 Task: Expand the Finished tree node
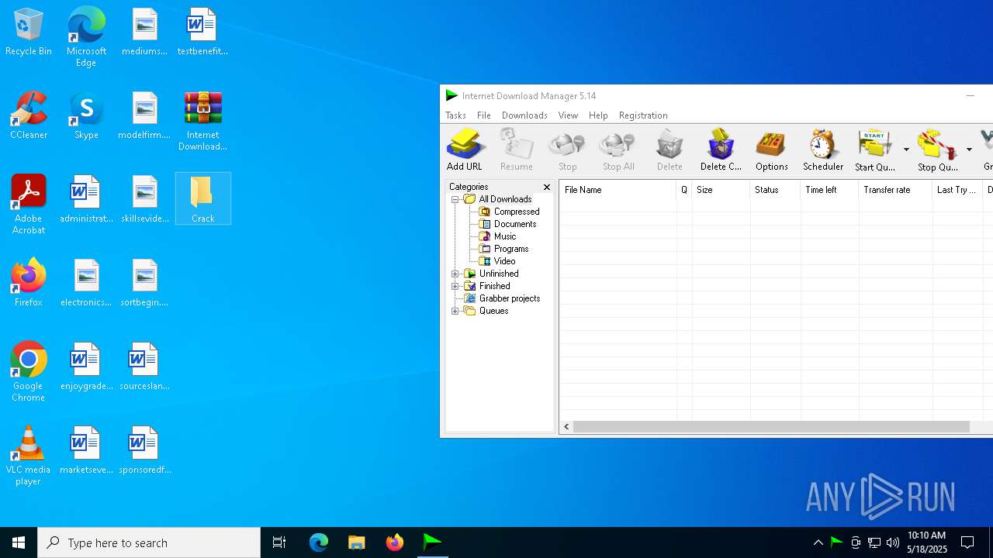(x=455, y=286)
